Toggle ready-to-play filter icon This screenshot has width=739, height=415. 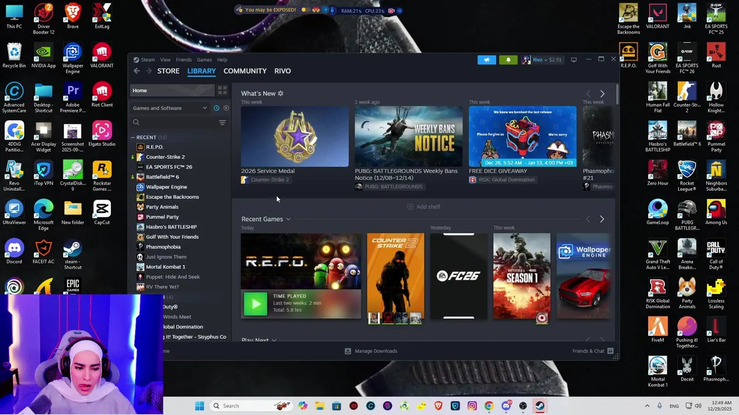226,108
